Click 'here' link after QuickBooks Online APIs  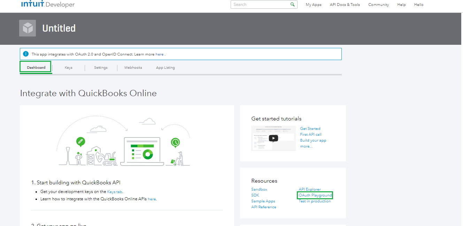coord(152,199)
